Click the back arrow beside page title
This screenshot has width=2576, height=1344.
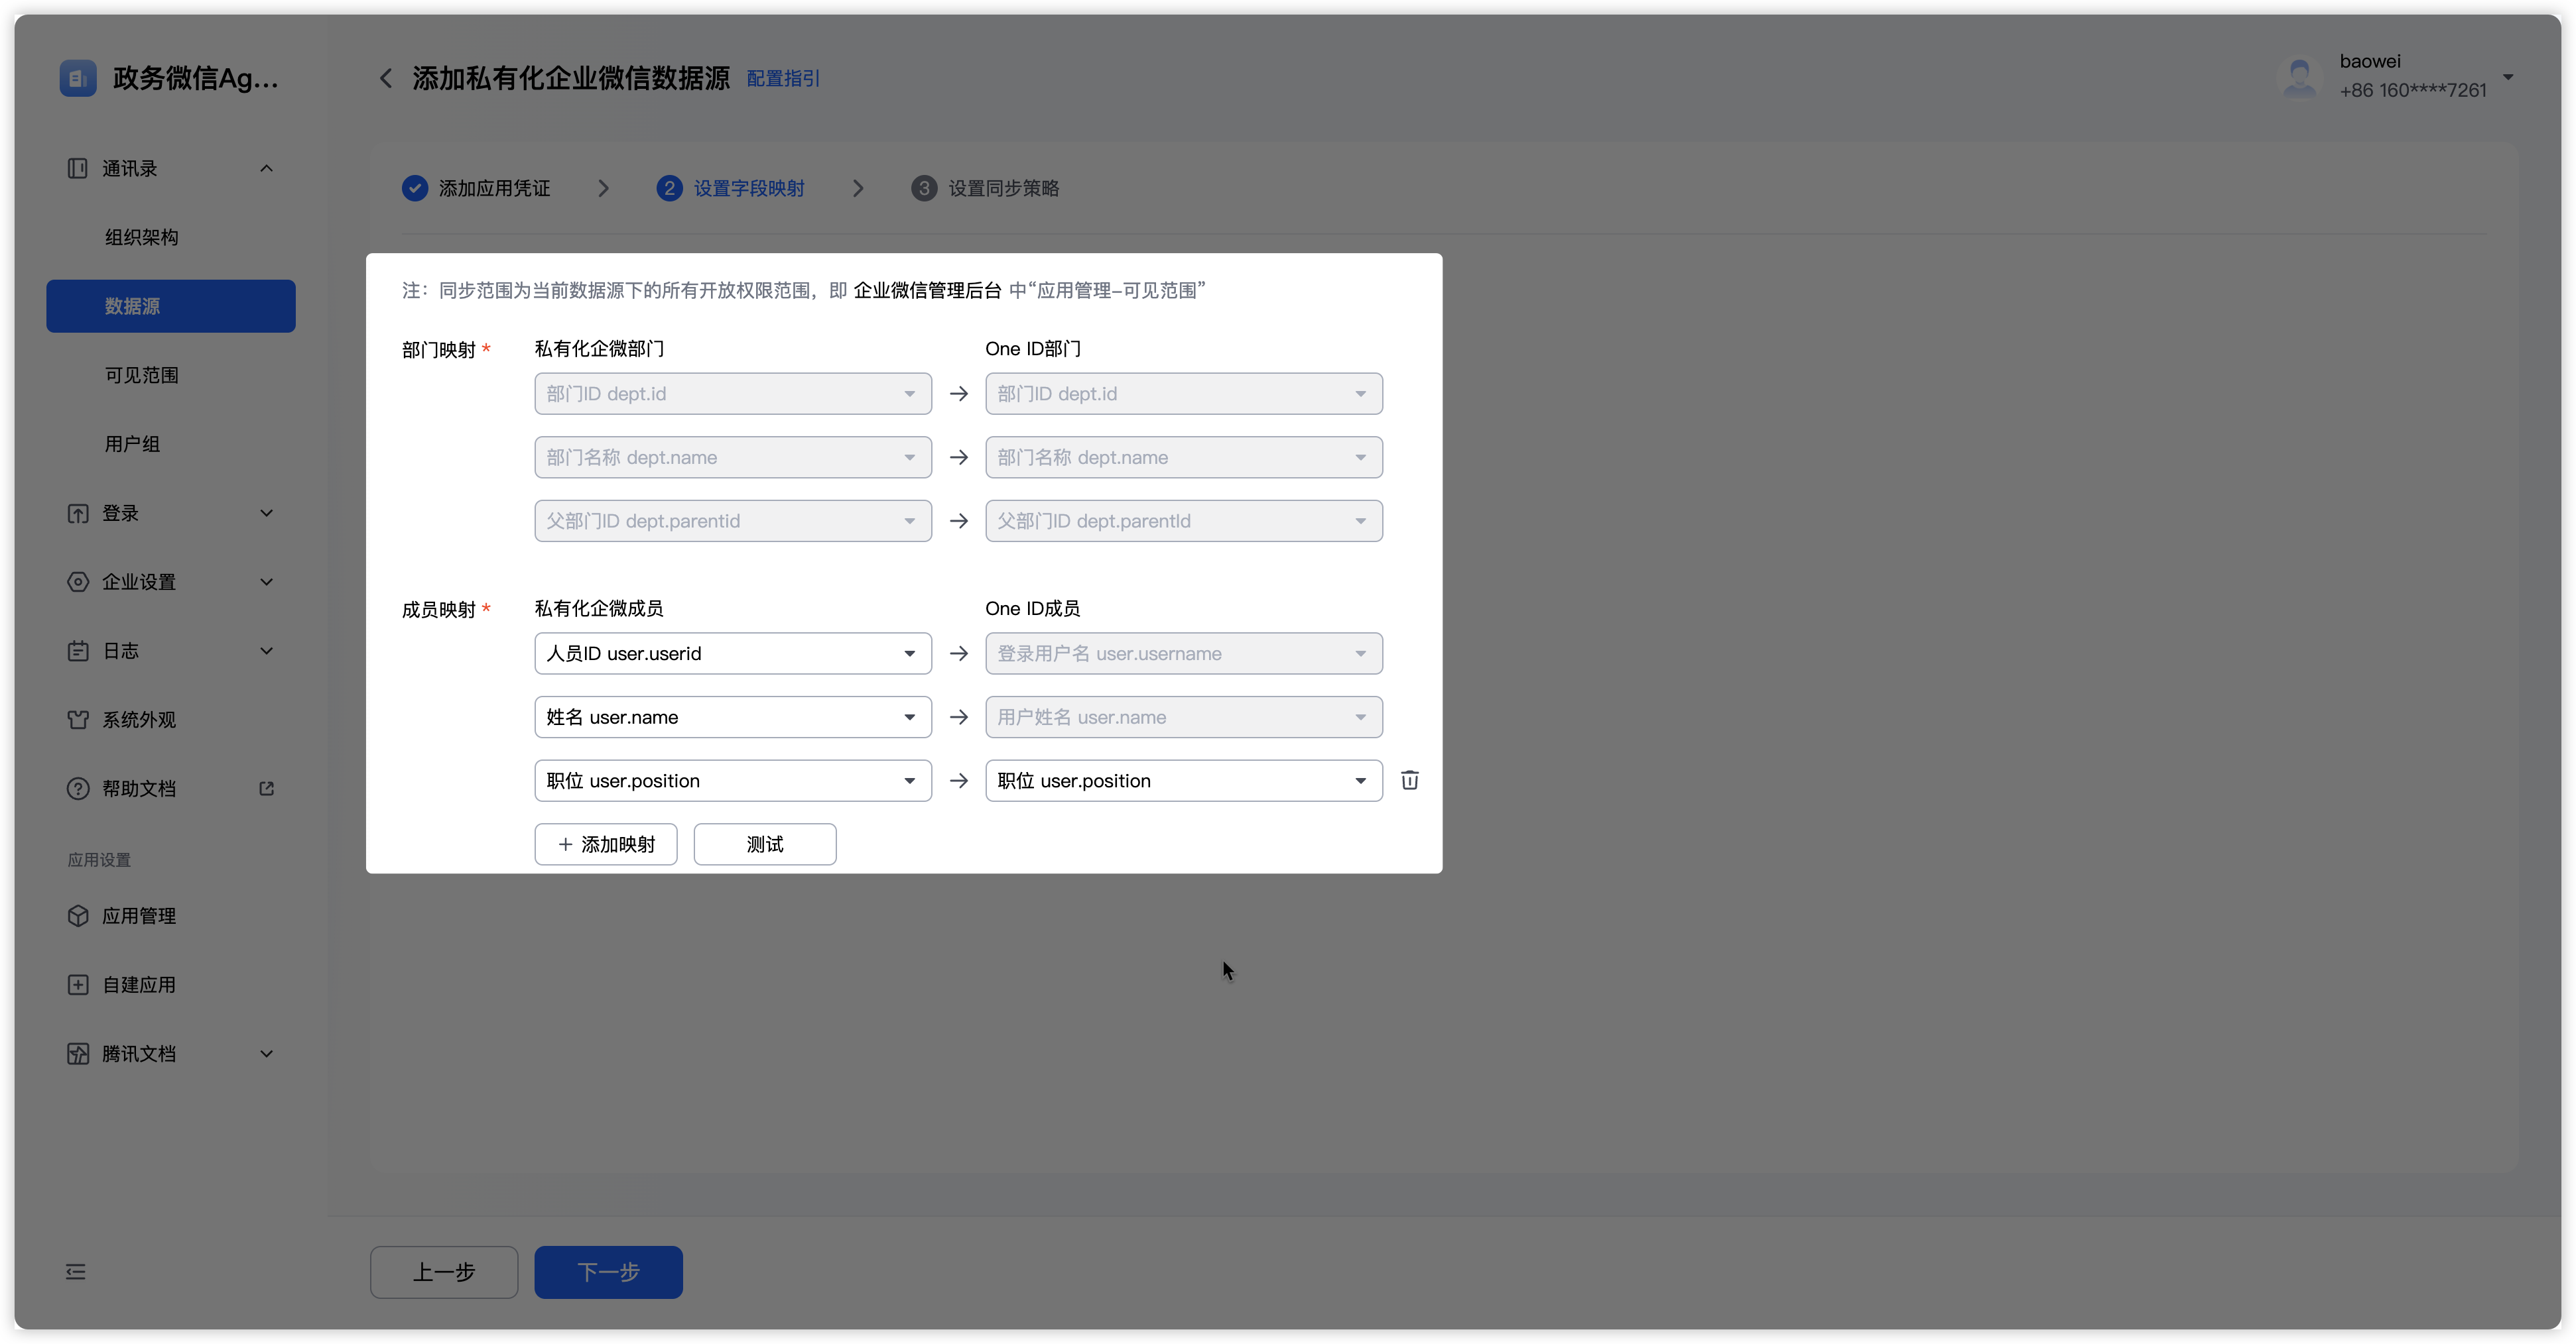pos(386,78)
